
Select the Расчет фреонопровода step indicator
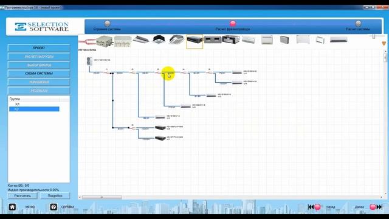point(233,23)
